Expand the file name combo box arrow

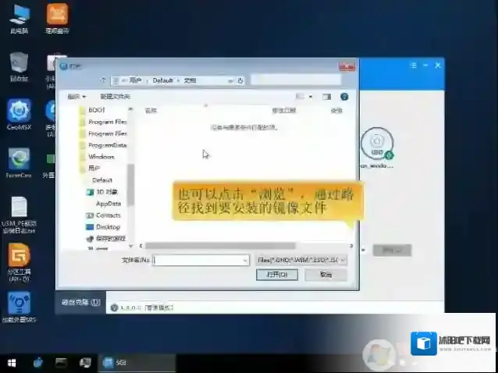(x=244, y=260)
